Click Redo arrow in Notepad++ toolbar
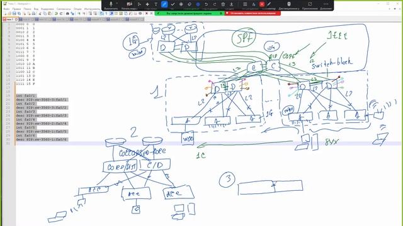 pyautogui.click(x=61, y=13)
